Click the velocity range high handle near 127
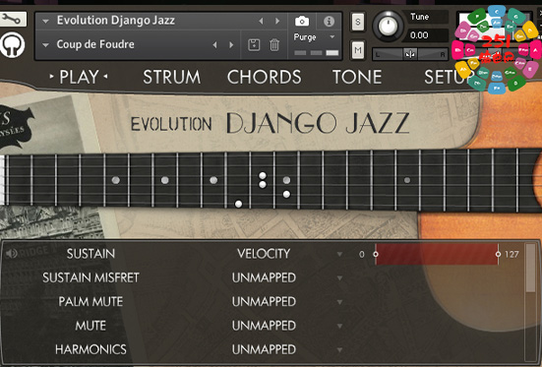542x367 pixels. click(x=498, y=254)
